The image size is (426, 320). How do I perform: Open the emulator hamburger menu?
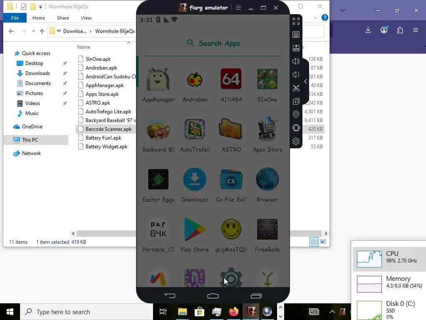(x=238, y=7)
